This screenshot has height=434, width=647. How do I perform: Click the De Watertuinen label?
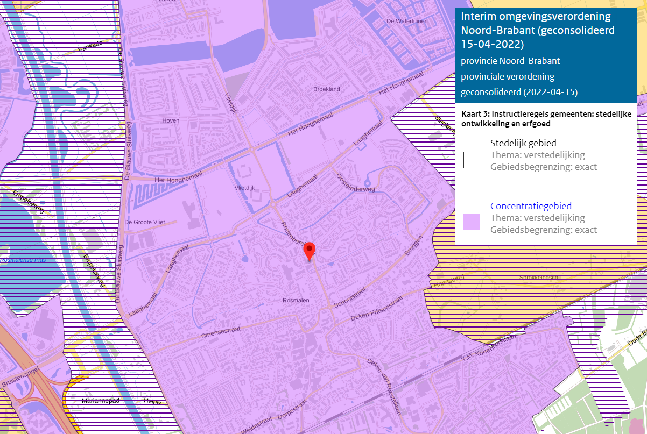[406, 21]
